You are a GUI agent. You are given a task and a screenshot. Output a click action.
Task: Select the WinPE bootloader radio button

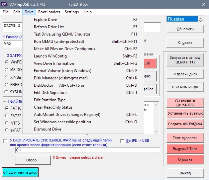(7, 62)
